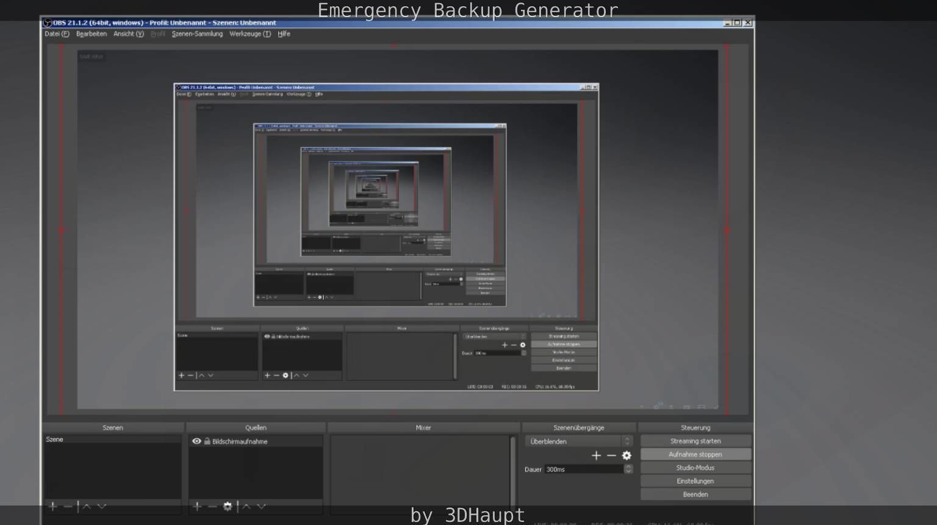The width and height of the screenshot is (937, 525).
Task: Click the Dauer 300ms input field
Action: tap(584, 469)
